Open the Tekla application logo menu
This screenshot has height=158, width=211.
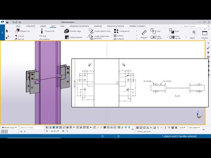(x=2, y=22)
